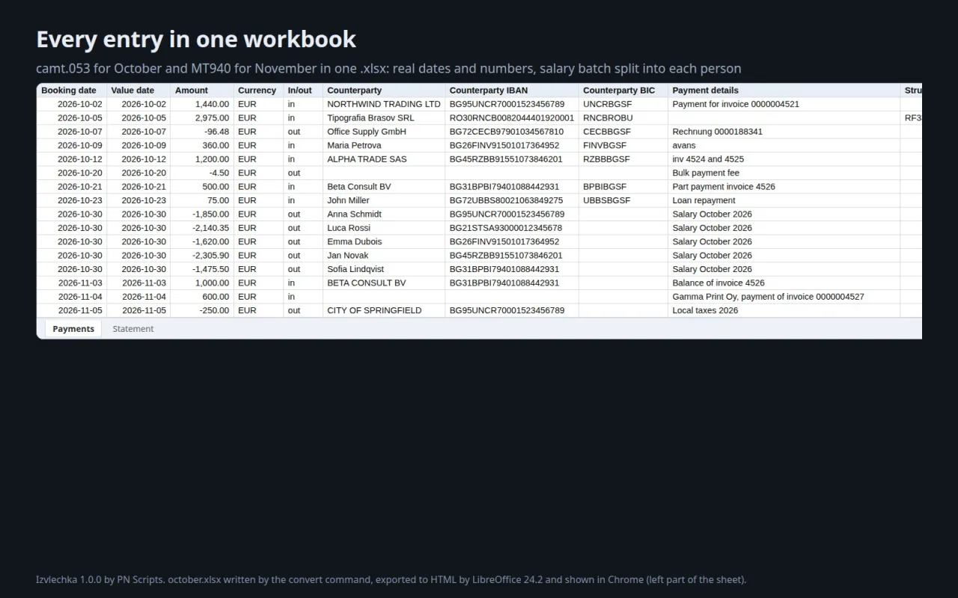Select the Payment details header
The height and width of the screenshot is (598, 958).
point(784,90)
